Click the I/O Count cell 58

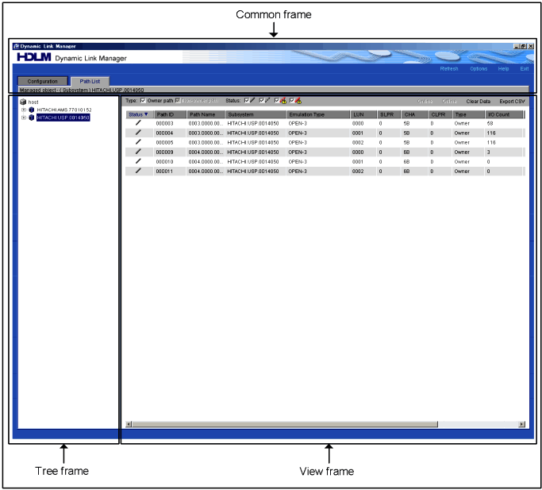pyautogui.click(x=490, y=123)
